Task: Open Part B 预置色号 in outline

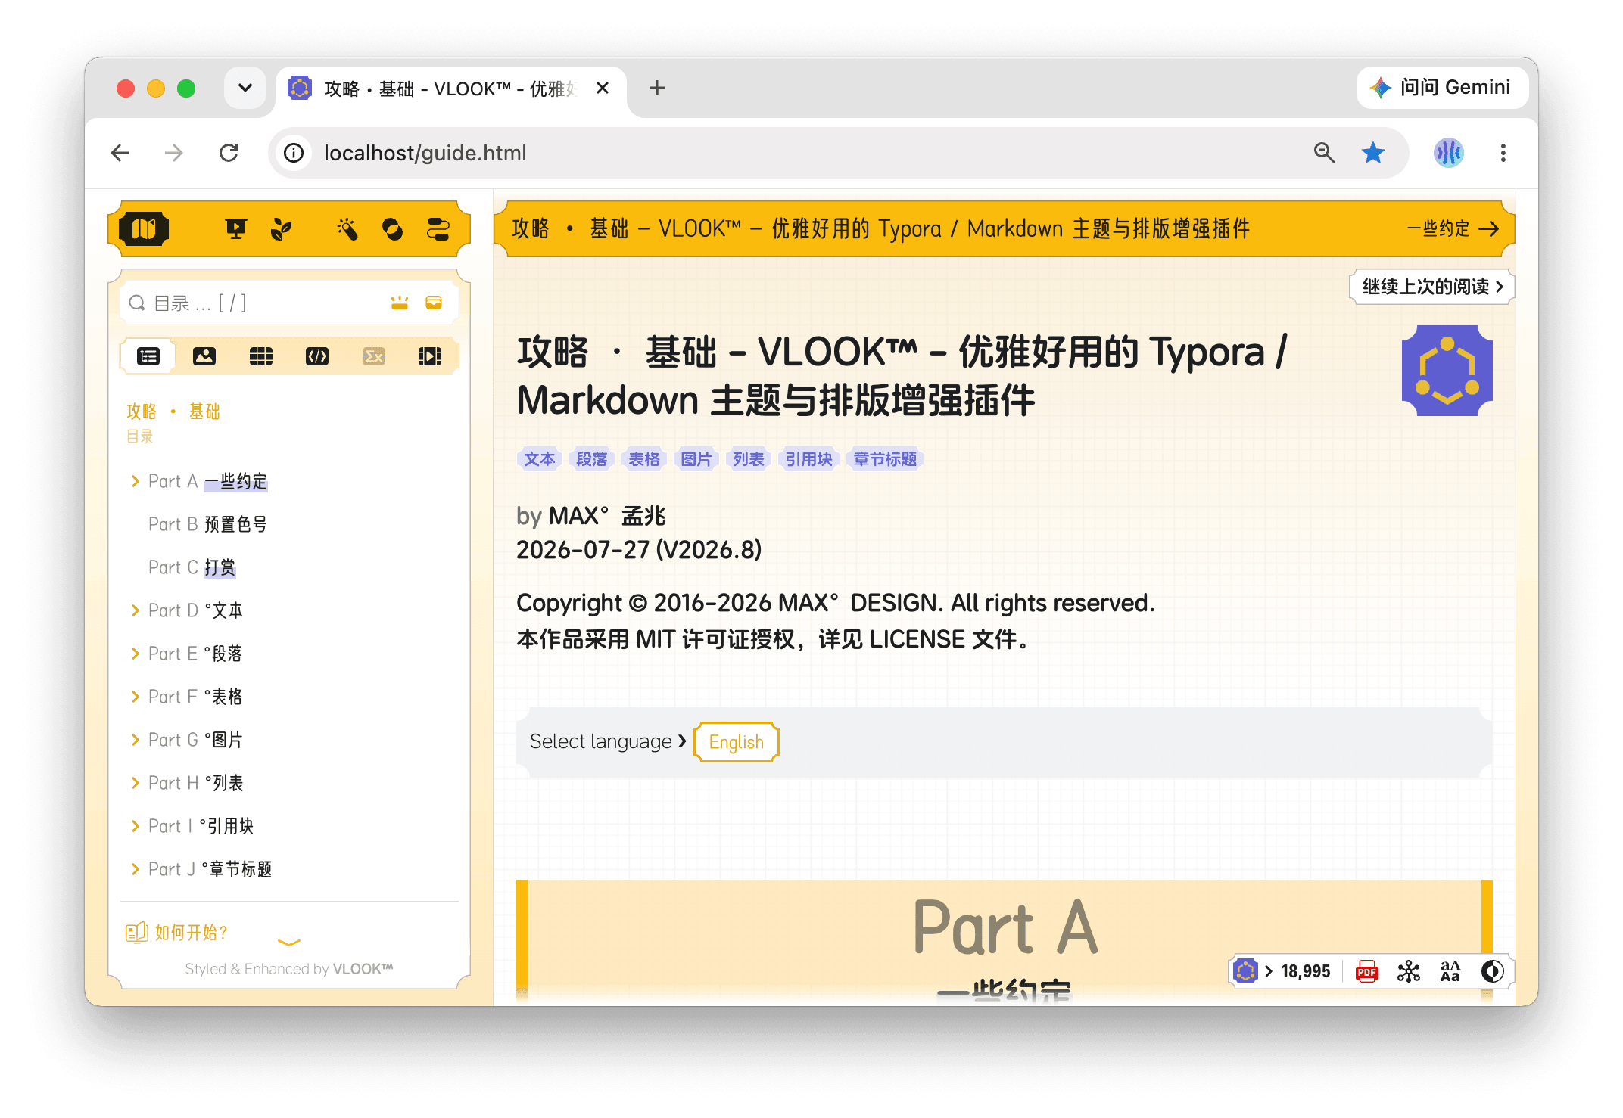Action: point(207,524)
